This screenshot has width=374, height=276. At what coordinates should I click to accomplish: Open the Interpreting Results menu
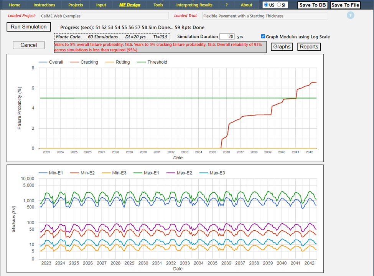(194, 5)
